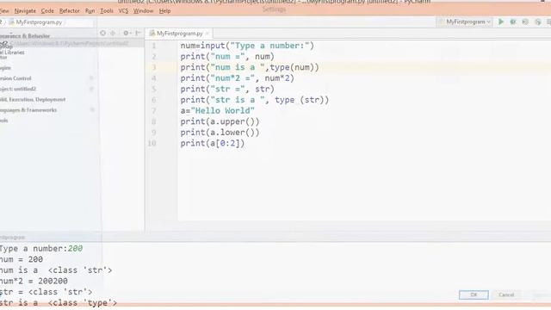This screenshot has width=551, height=310.
Task: Open the Run menu
Action: click(x=90, y=11)
